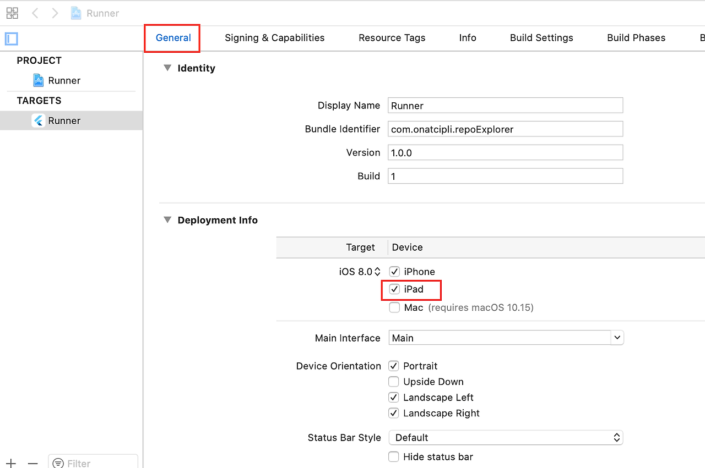
Task: Toggle the project and targets sidebar
Action: coord(12,38)
